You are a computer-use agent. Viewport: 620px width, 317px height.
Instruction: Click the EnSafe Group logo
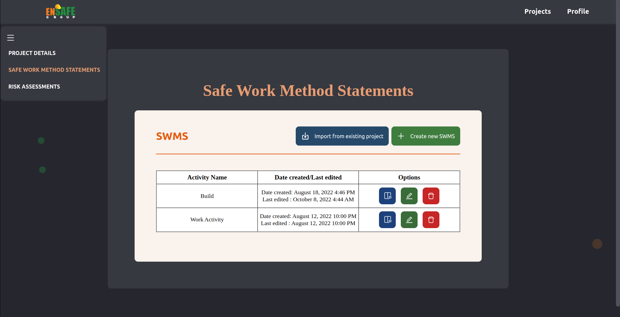pos(60,11)
